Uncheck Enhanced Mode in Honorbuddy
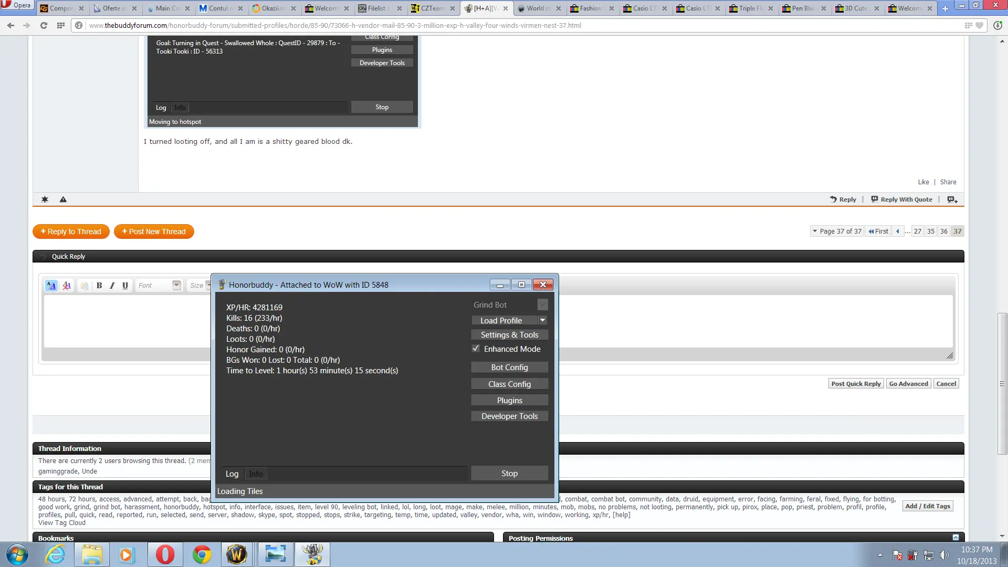1008x567 pixels. coord(476,349)
